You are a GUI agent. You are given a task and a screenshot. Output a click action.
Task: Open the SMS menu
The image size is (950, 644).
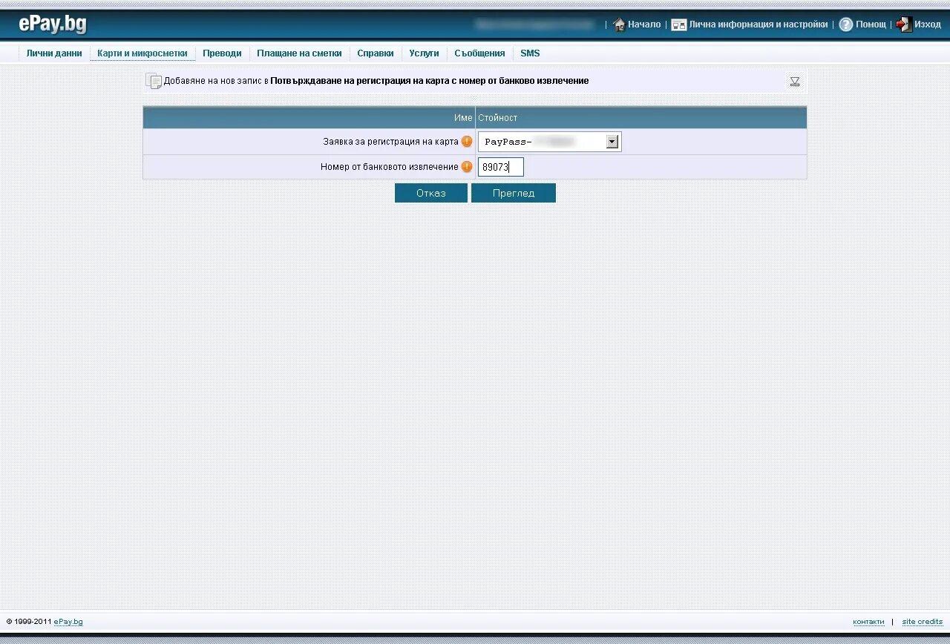pyautogui.click(x=530, y=53)
